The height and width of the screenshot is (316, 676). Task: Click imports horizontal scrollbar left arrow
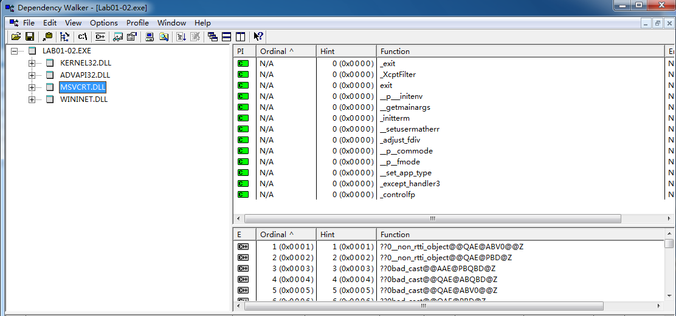[x=238, y=218]
